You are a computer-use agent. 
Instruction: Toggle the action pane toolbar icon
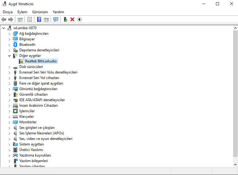point(46,19)
